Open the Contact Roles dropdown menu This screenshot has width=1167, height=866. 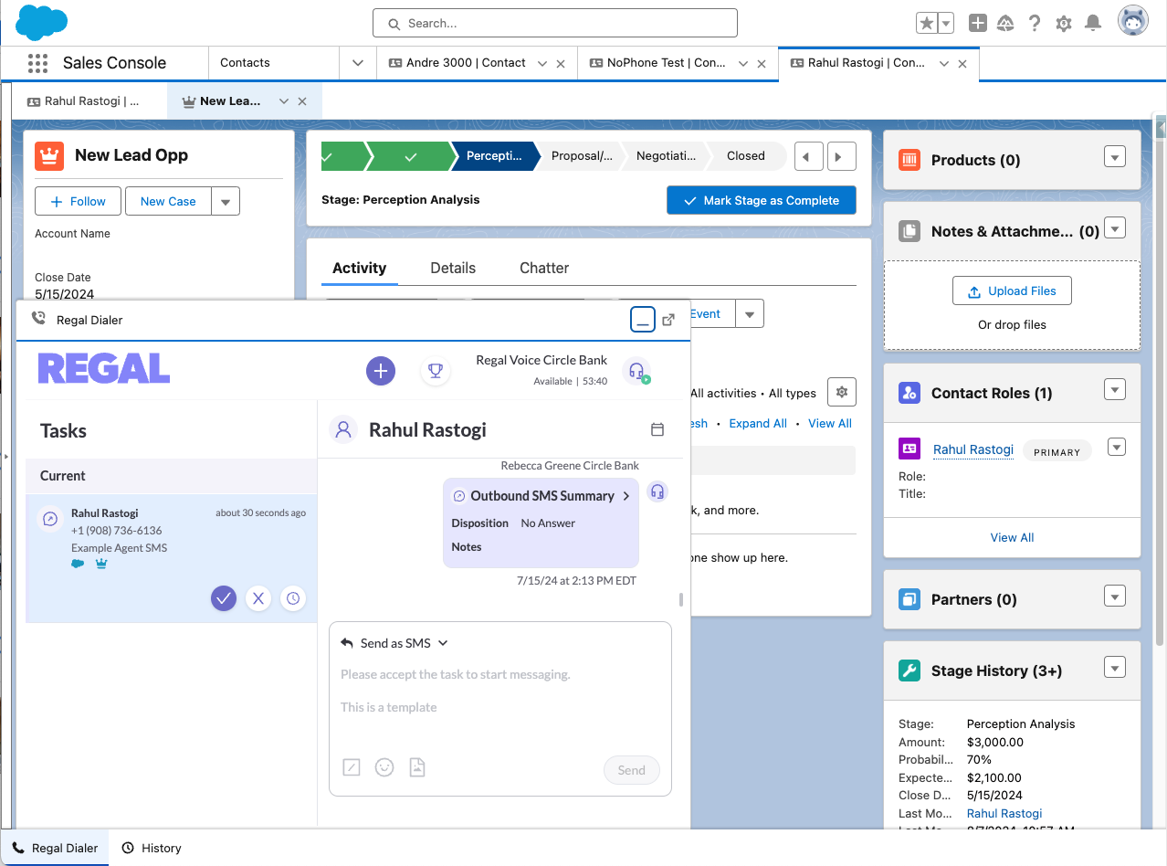click(x=1114, y=390)
